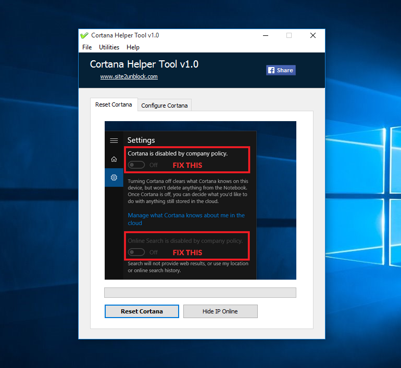The height and width of the screenshot is (368, 401).
Task: Toggle the Cortana disabled Off switch
Action: tap(136, 165)
